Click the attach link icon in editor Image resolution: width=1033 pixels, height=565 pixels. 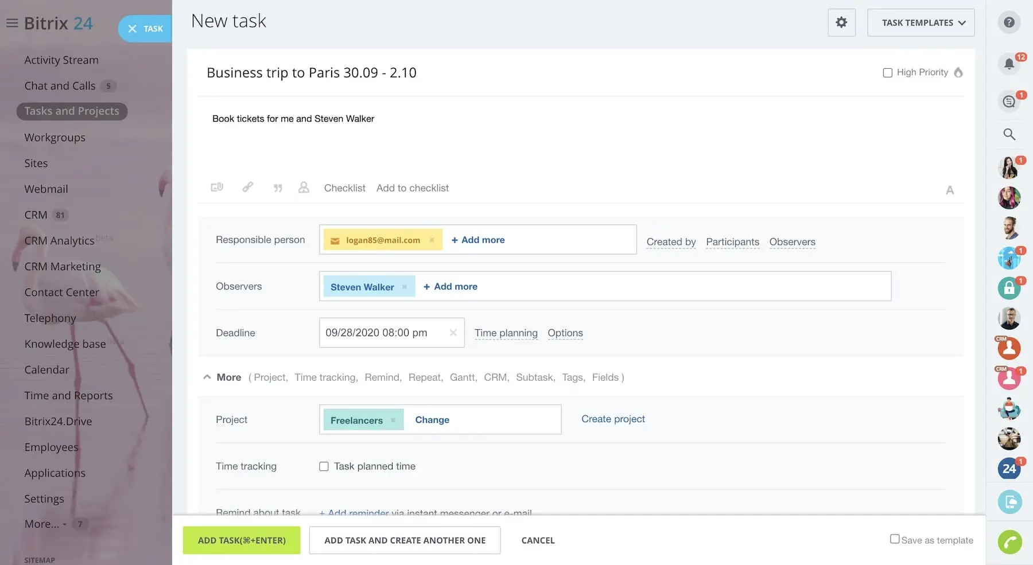(247, 187)
